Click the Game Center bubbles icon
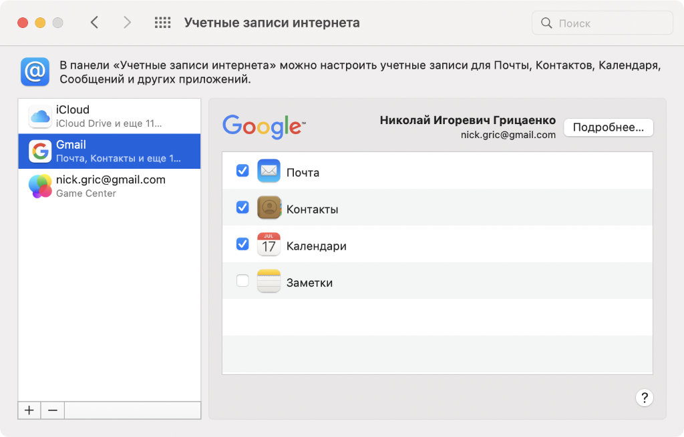 [40, 186]
